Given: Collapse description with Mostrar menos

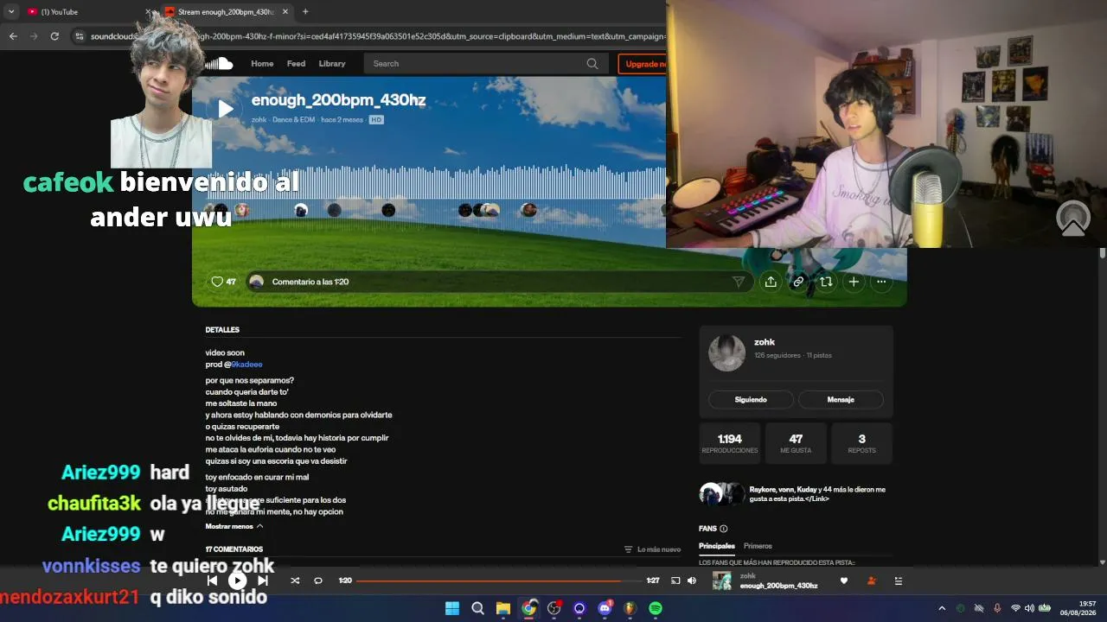Looking at the screenshot, I should (234, 526).
